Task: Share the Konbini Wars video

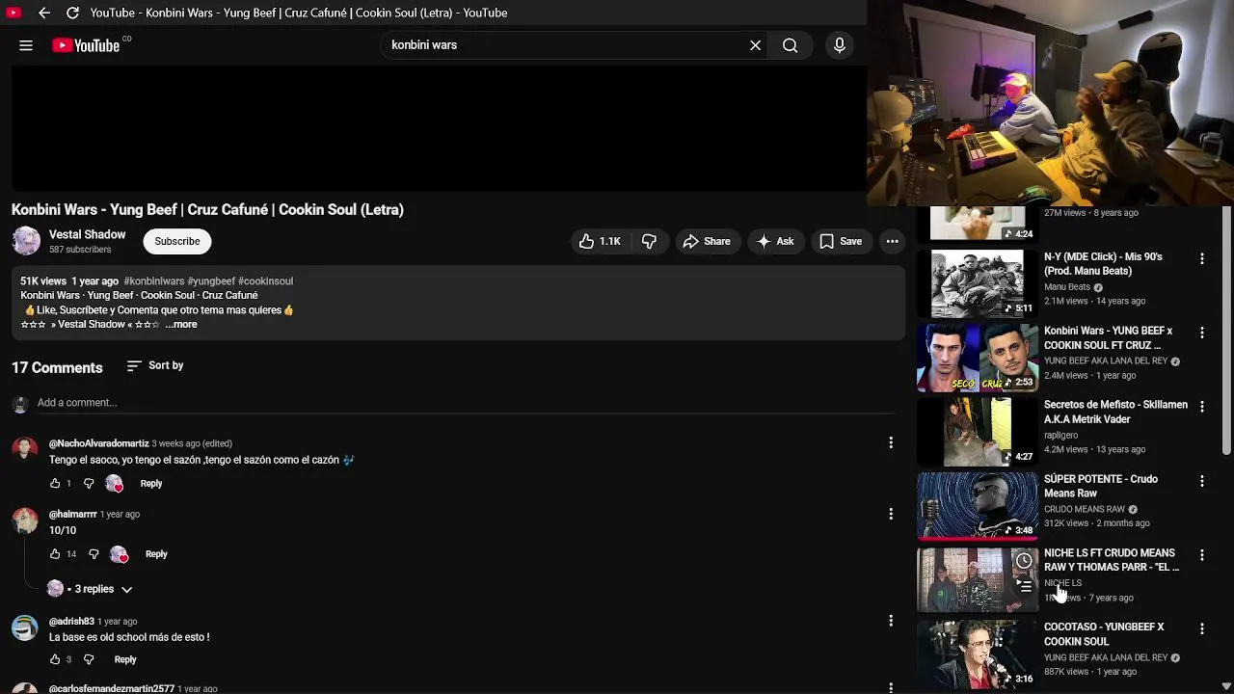Action: 707,242
